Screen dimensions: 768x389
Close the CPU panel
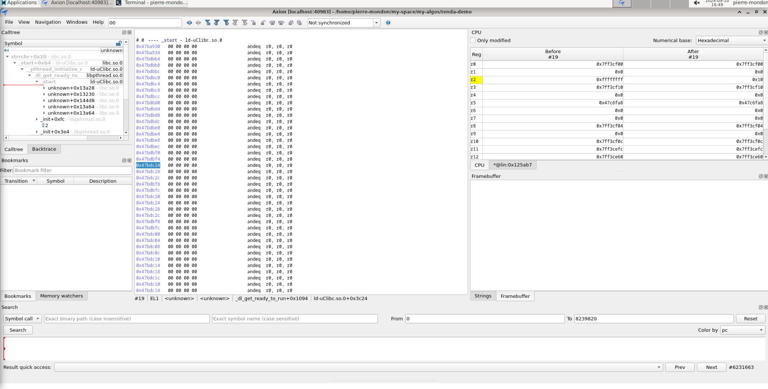766,32
